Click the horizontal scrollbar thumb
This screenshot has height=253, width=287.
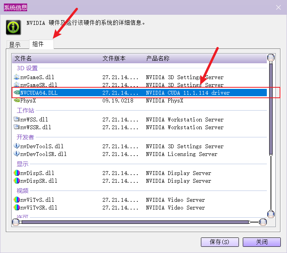pyautogui.click(x=135, y=222)
